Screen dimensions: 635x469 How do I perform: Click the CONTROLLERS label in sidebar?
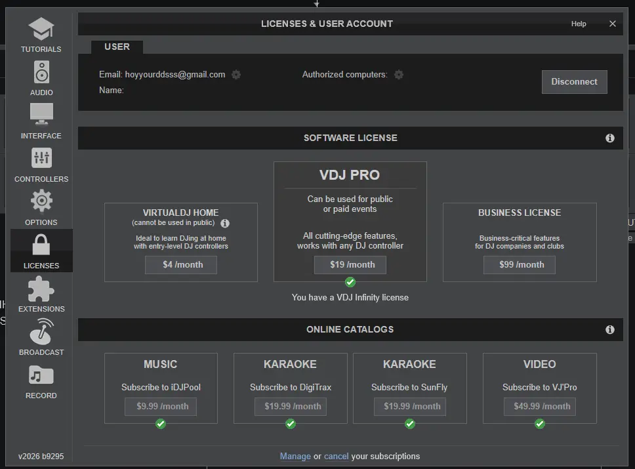(x=41, y=179)
